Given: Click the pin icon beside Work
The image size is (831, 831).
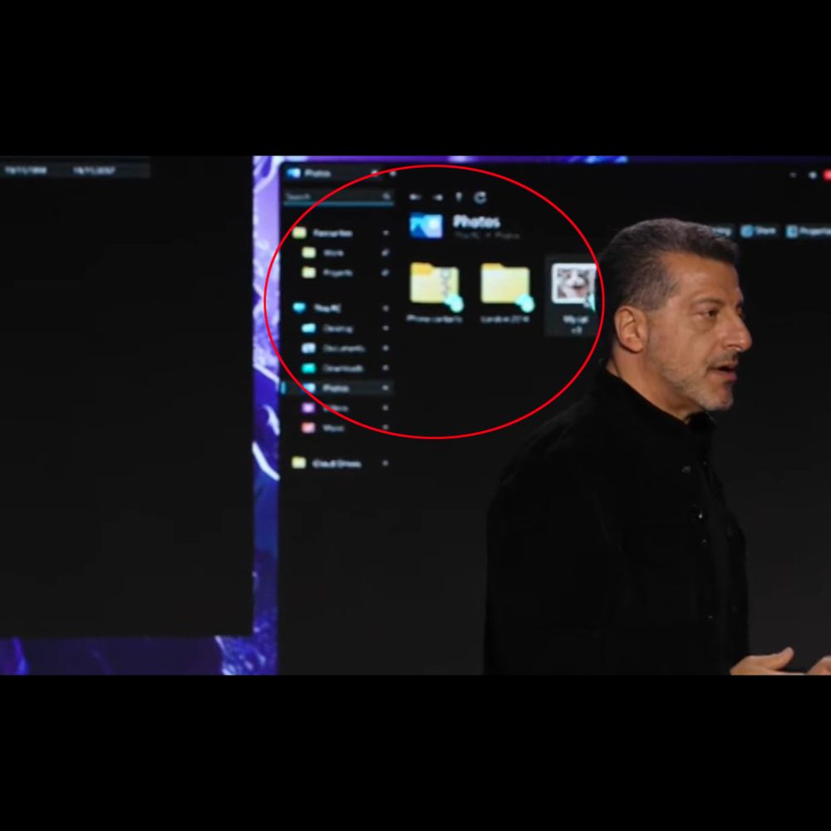Looking at the screenshot, I should click(386, 253).
